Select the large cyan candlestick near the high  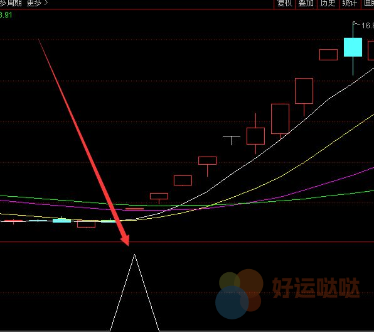coord(353,47)
